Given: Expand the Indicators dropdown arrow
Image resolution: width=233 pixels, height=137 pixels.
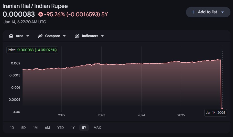Looking at the screenshot, I should [102, 36].
